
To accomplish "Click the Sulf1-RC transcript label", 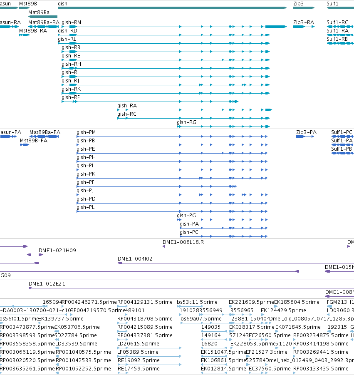I will [337, 22].
